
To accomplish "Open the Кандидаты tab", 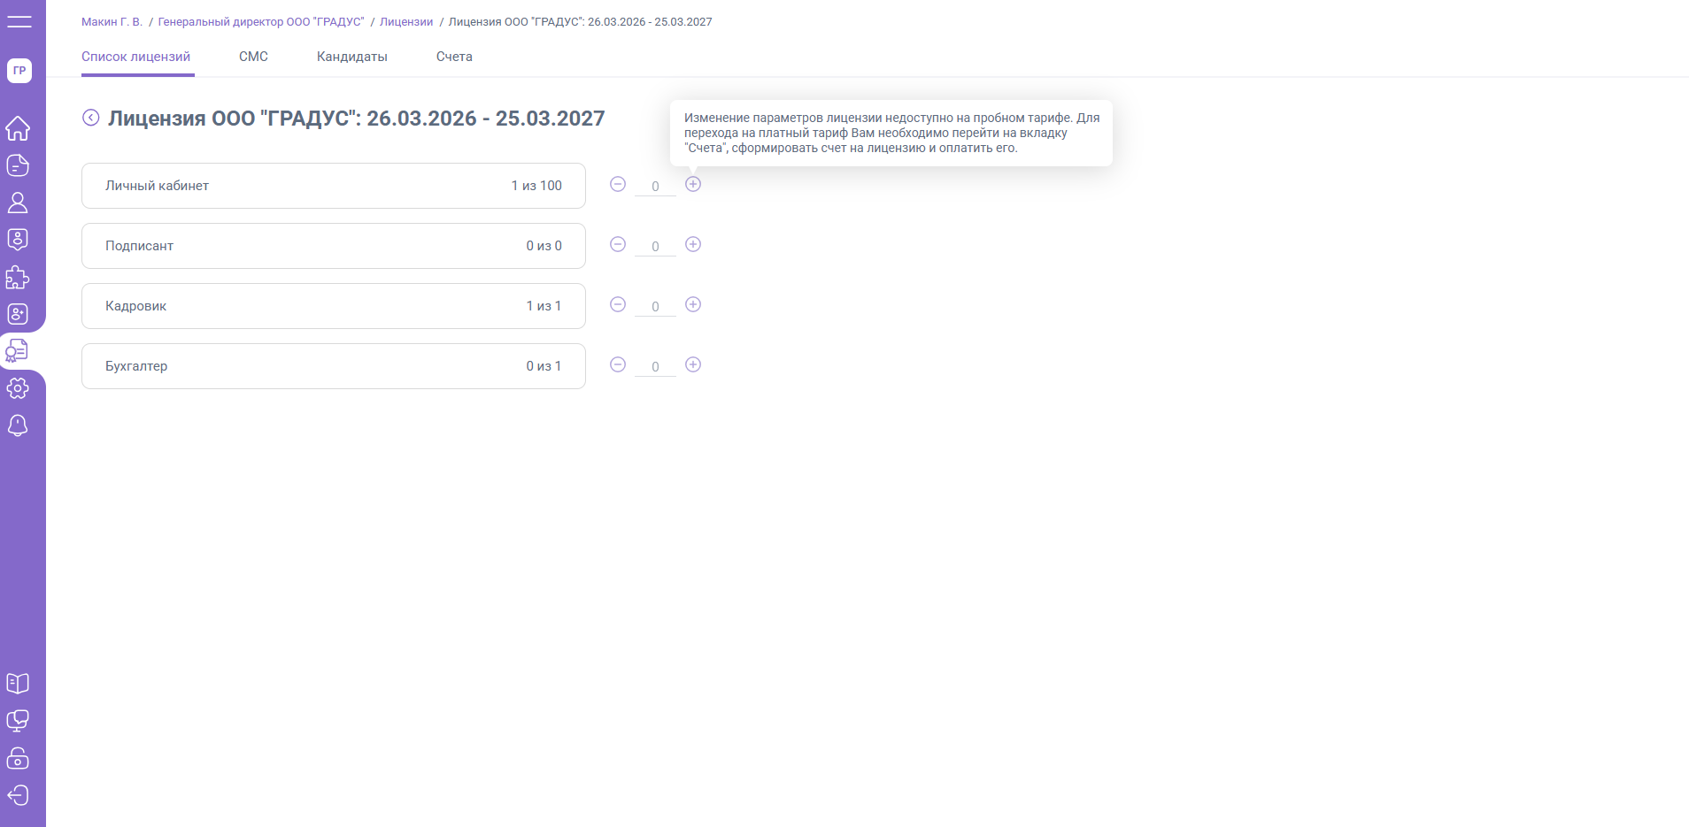I will pos(352,57).
